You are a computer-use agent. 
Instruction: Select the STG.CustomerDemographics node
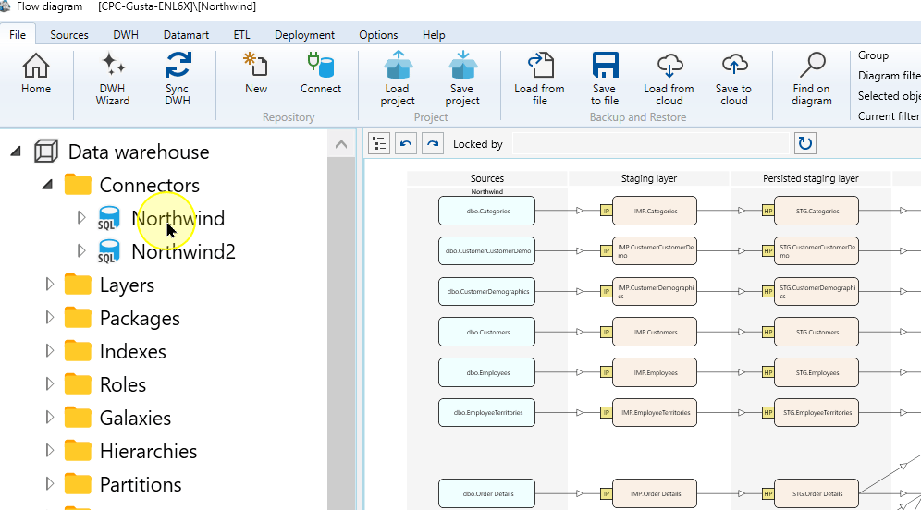click(x=817, y=292)
